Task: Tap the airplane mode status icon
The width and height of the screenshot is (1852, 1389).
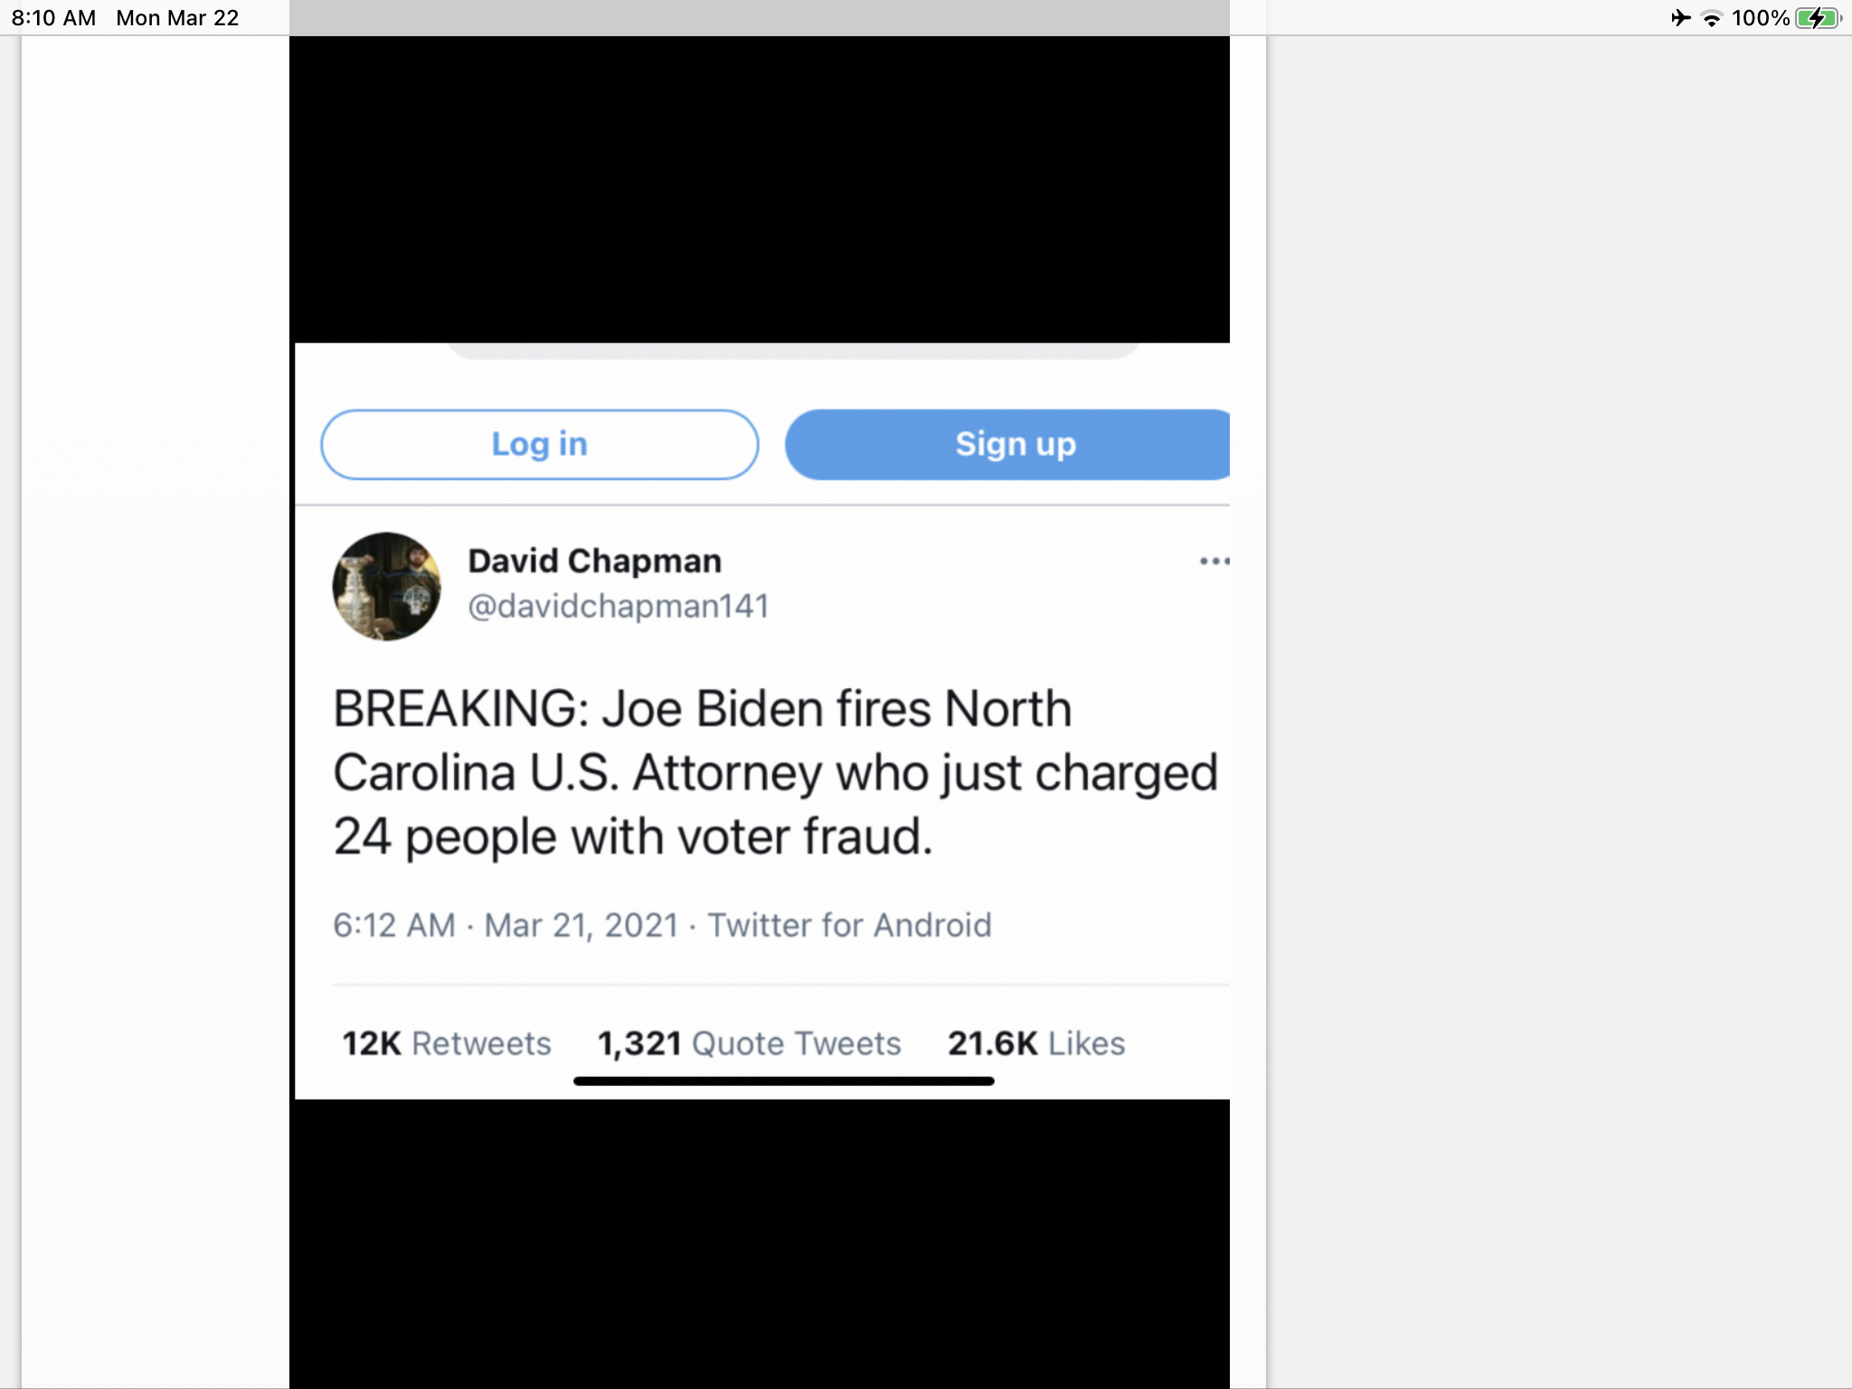Action: [1680, 18]
